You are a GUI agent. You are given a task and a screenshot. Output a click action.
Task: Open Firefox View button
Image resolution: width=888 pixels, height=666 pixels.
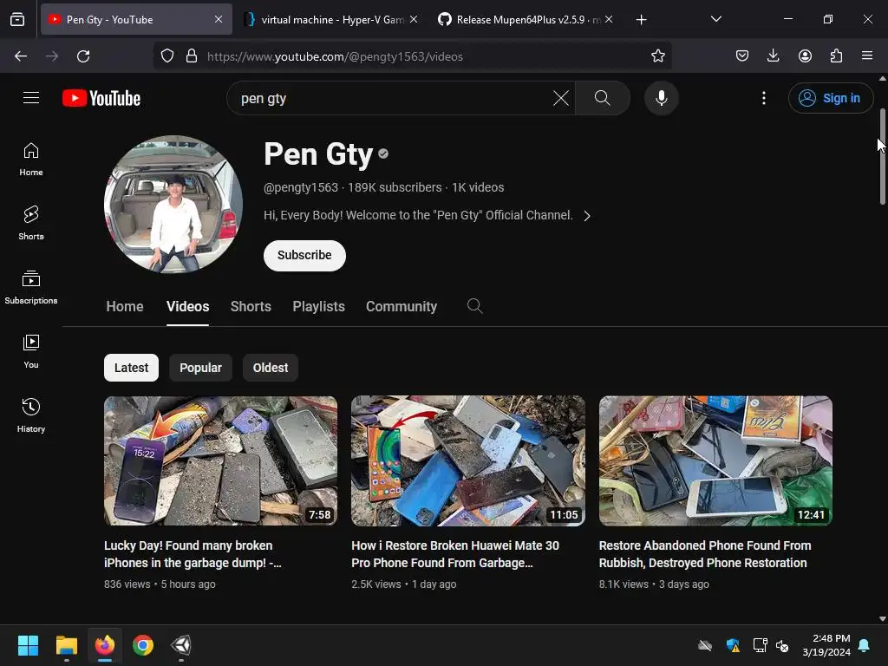17,20
